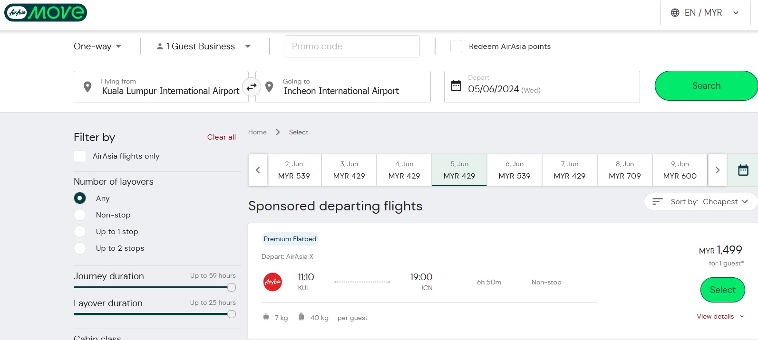Swap origin and destination airports

pyautogui.click(x=252, y=87)
